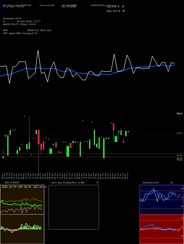Click the 951.42 price axis label beside the orange support lines
This screenshot has height=244, width=184.
point(180,155)
